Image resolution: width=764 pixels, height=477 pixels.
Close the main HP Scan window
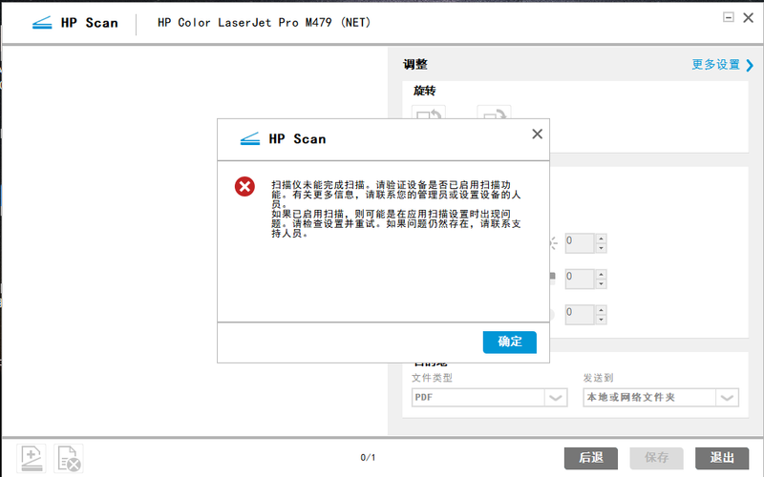point(748,17)
